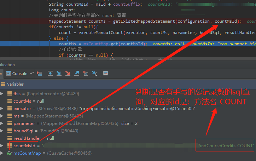The image size is (256, 161).
Task: Click the '//先判断是否存在手写的 count 查询' comment
Action: [x=87, y=16]
